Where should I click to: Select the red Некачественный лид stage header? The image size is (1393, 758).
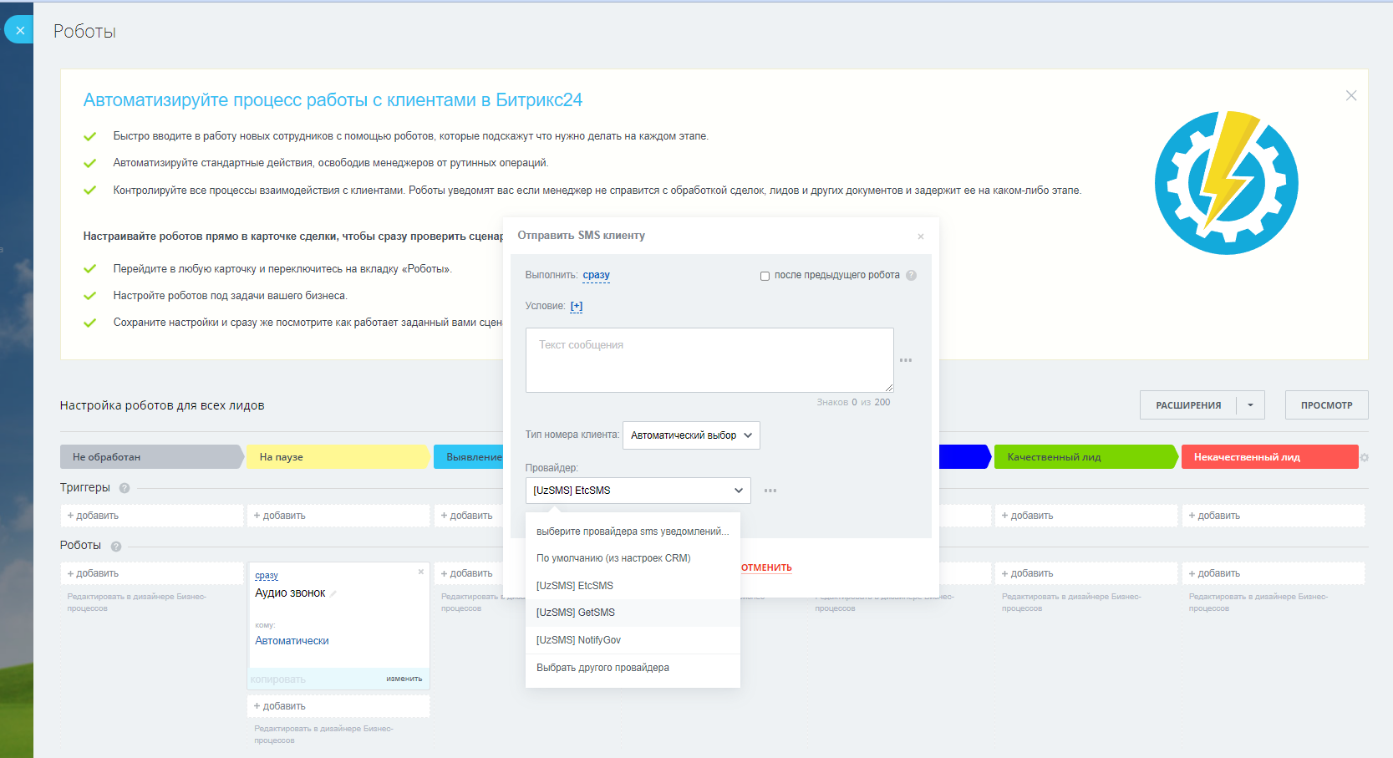click(1270, 457)
